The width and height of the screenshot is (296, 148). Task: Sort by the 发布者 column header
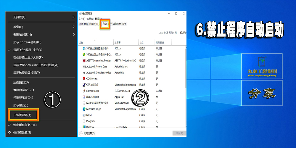click(x=118, y=43)
